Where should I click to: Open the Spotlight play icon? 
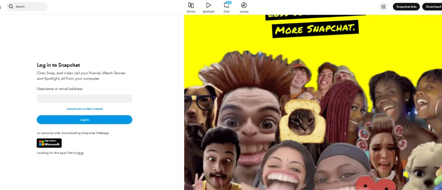coord(208,5)
